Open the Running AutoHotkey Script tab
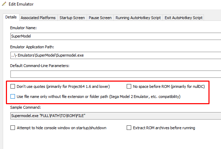The width and height of the screenshot is (221, 149). tap(138, 18)
